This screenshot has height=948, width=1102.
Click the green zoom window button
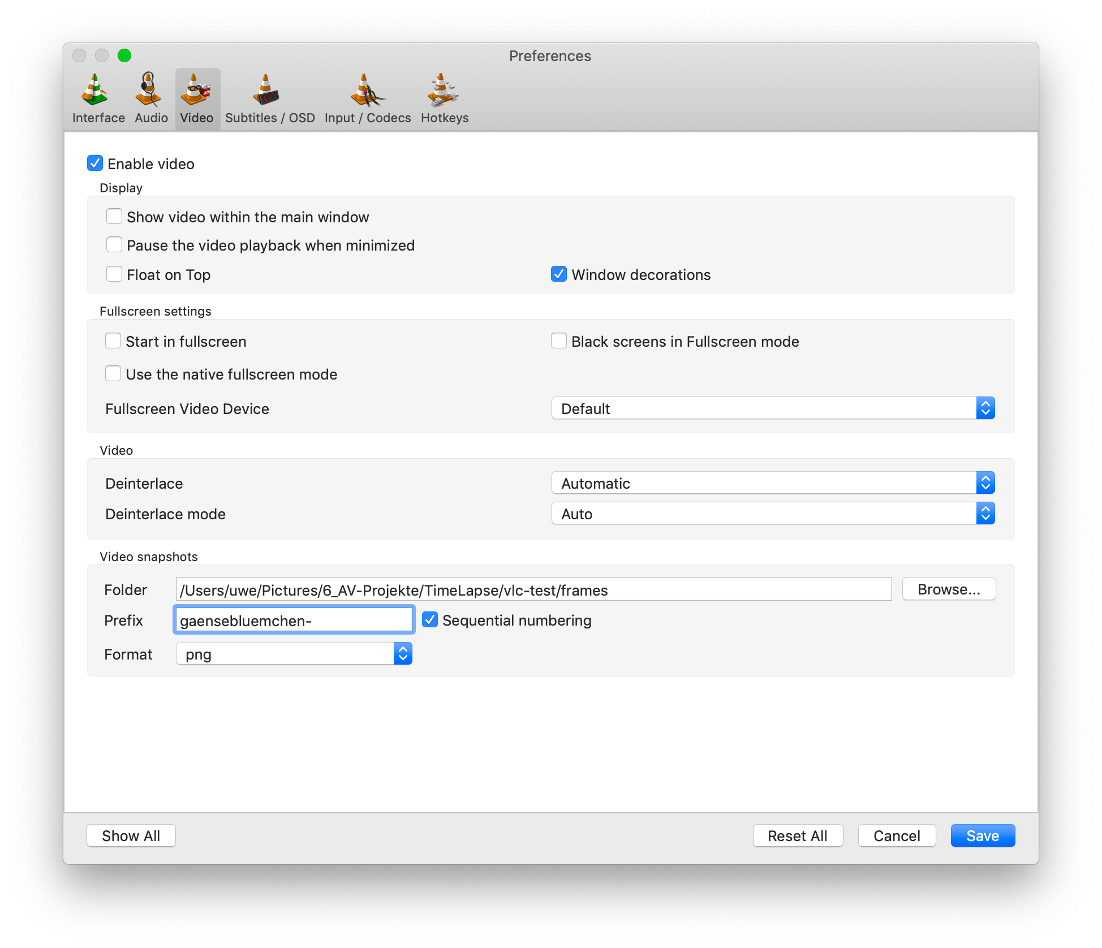point(124,55)
